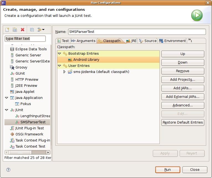
Task: Click the Java Application icon
Action: coord(12,98)
